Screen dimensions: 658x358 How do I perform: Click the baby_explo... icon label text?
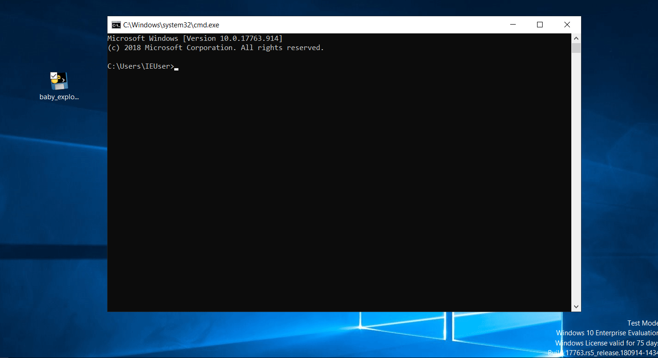point(59,97)
